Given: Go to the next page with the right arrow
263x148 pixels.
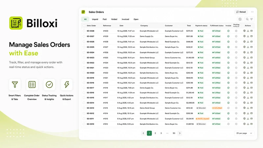Looking at the screenshot, I should (179, 133).
